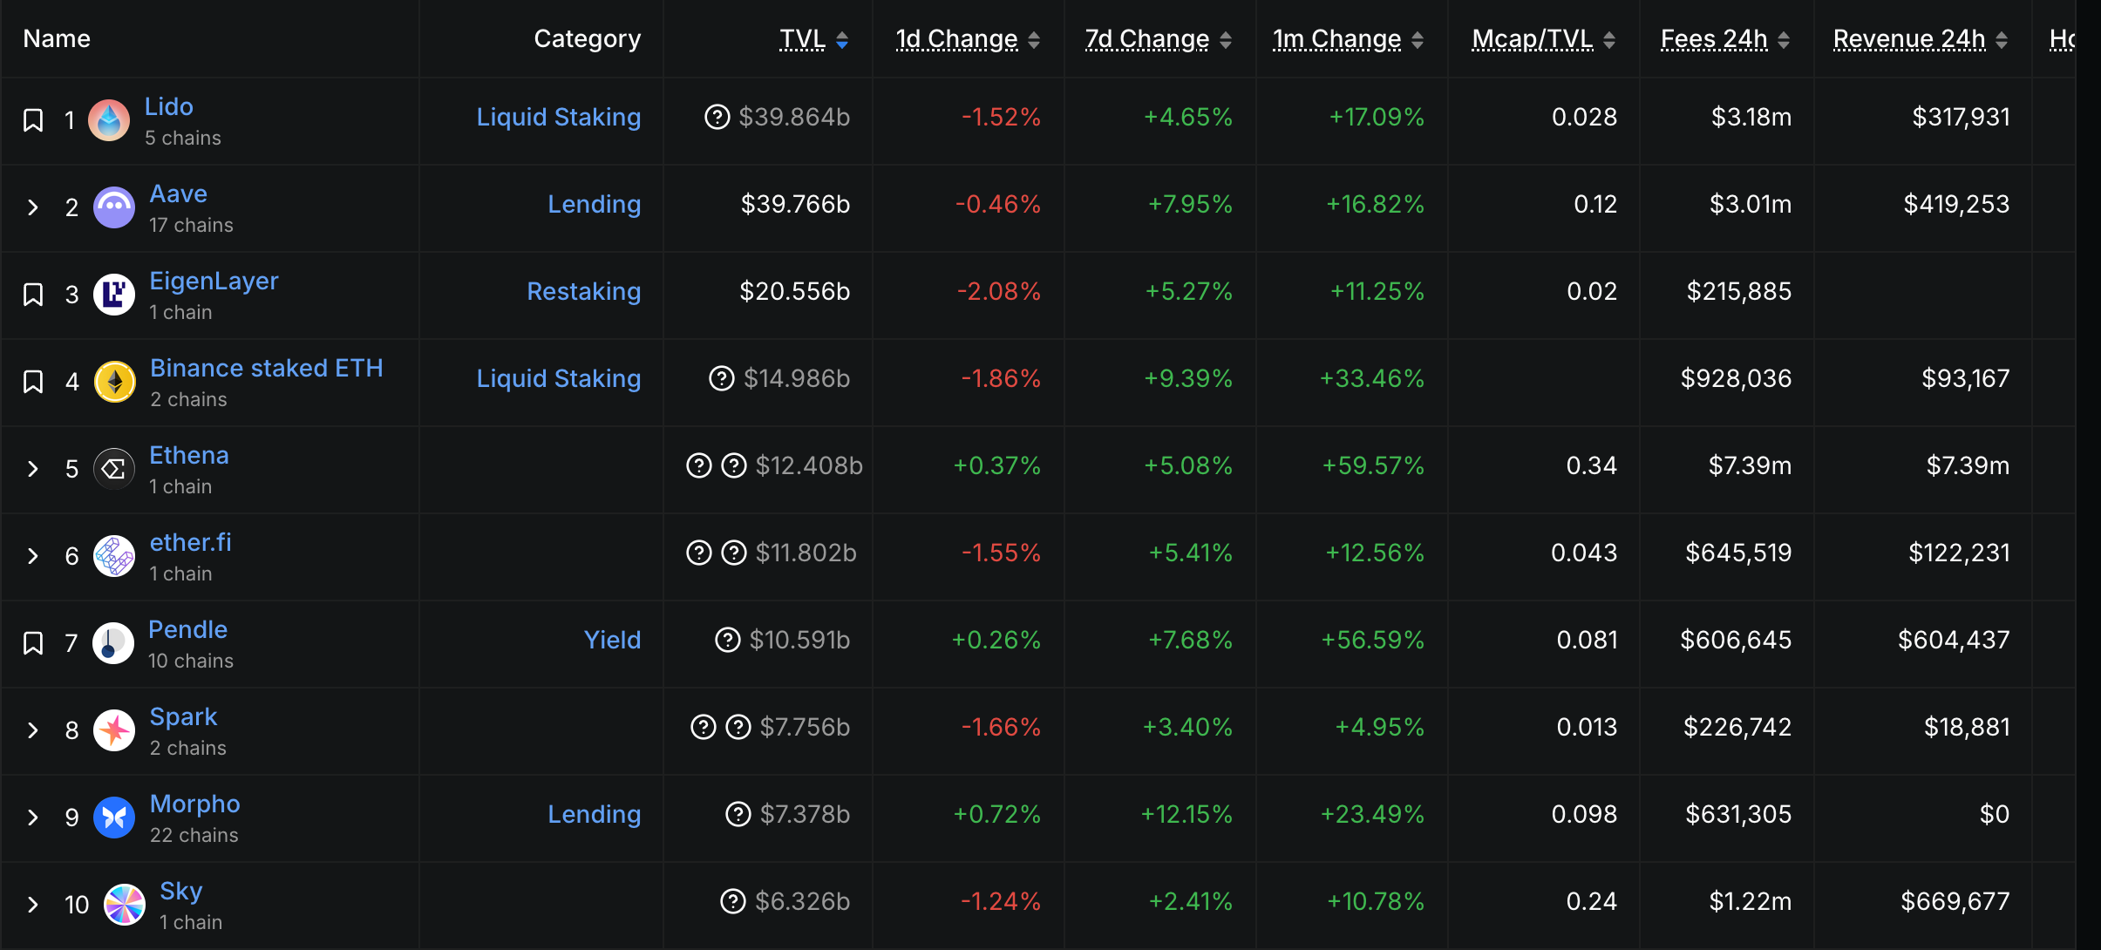Click the Binance staked ETH logo
Viewport: 2101px width, 950px height.
pos(114,382)
